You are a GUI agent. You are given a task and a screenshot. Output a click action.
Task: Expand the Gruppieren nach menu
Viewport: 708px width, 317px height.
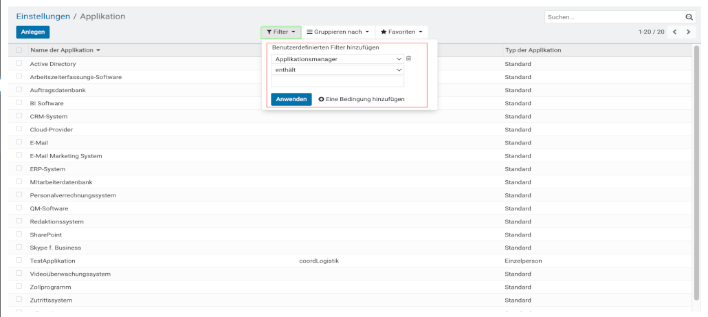[338, 32]
